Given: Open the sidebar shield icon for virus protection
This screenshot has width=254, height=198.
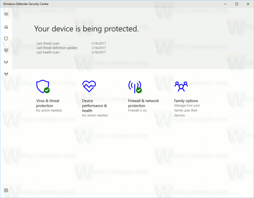Looking at the screenshot, I should click(x=6, y=39).
